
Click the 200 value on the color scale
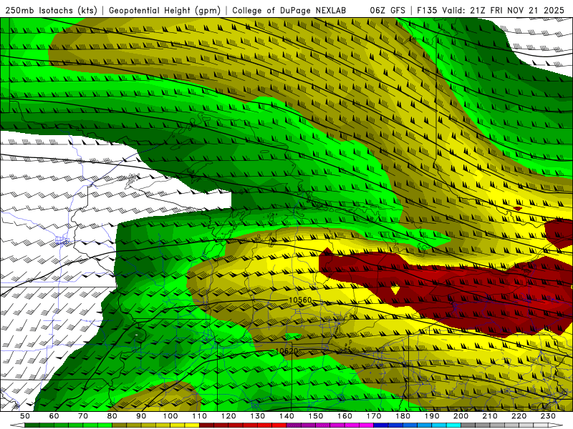click(461, 416)
